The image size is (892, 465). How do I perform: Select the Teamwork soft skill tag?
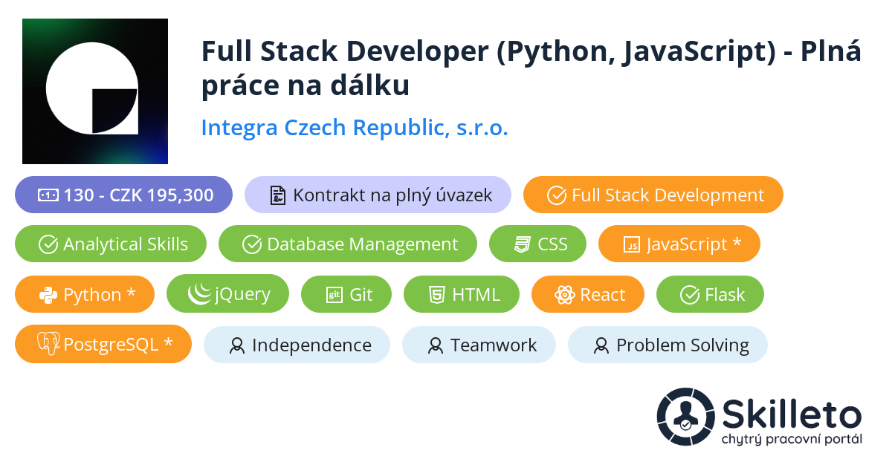(x=479, y=345)
